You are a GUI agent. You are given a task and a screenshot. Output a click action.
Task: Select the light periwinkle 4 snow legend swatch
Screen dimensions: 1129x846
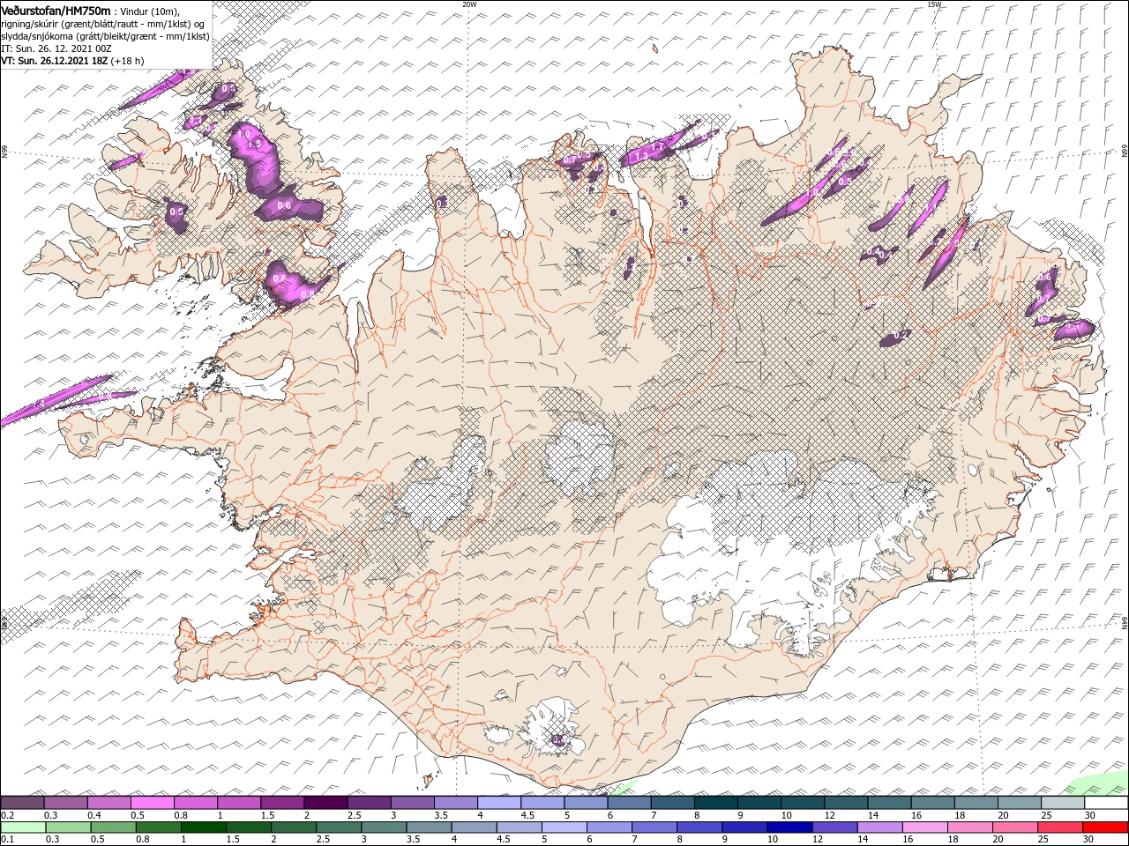point(499,803)
